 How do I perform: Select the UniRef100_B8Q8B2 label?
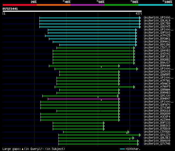coord(157,60)
